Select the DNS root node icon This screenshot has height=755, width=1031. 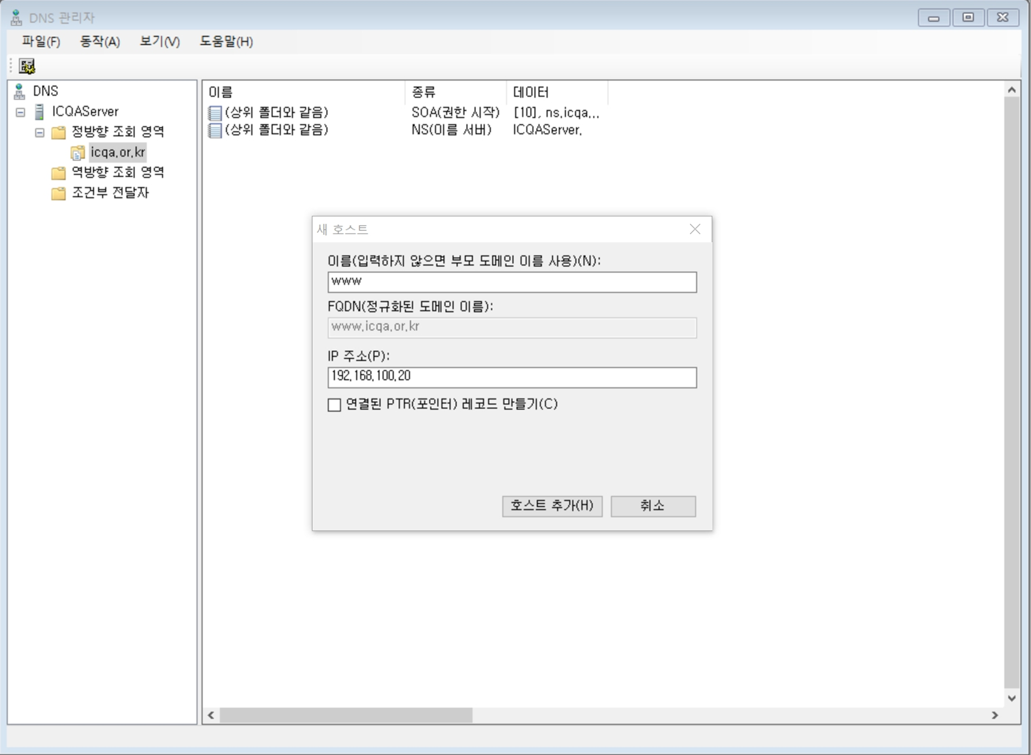tap(20, 91)
